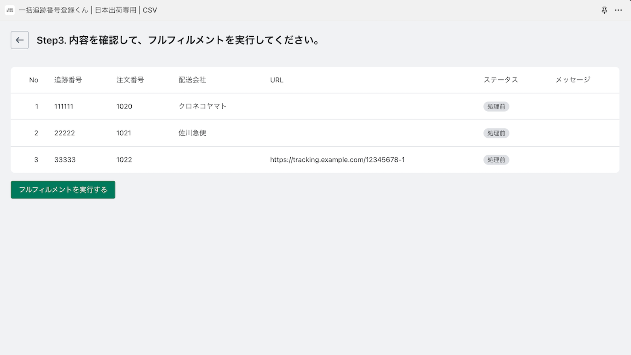Viewport: 631px width, 355px height.
Task: Select tracking number 22222 cell
Action: pyautogui.click(x=65, y=133)
